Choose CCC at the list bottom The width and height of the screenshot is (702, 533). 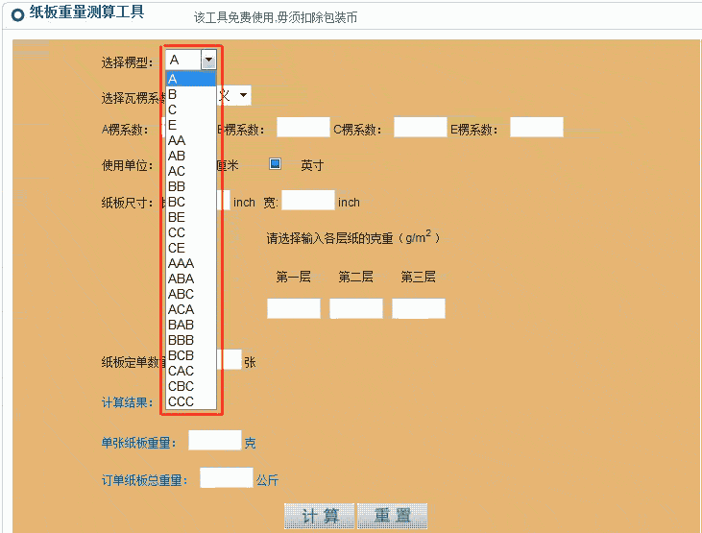click(191, 401)
